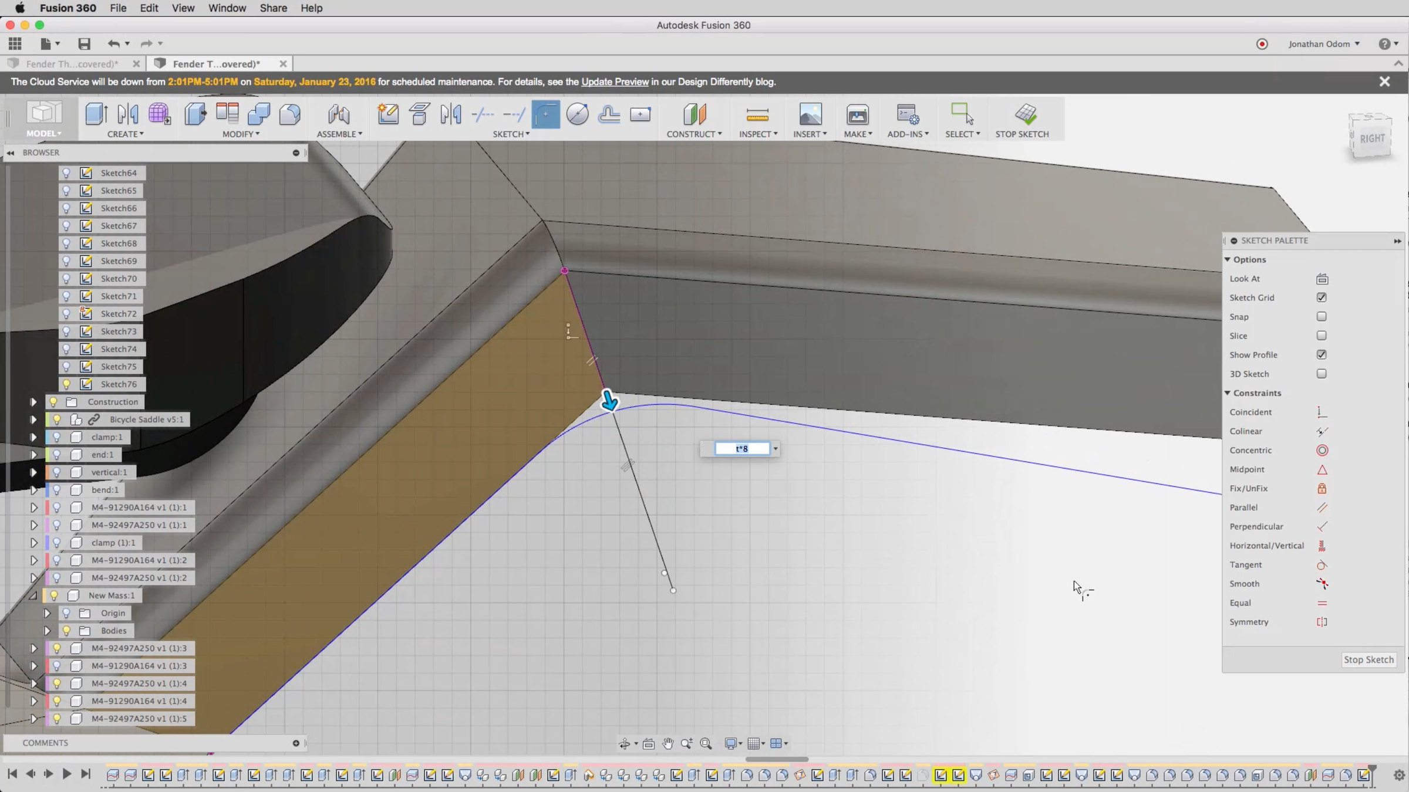Click the Inspect measure icon
Viewport: 1409px width, 792px height.
(x=757, y=114)
